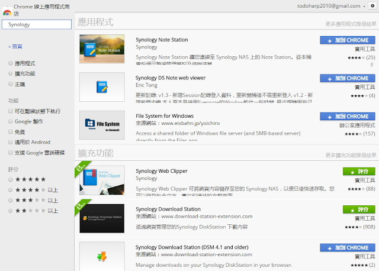Click the Synology Web Clipper title
379x271 pixels.
tap(162, 171)
